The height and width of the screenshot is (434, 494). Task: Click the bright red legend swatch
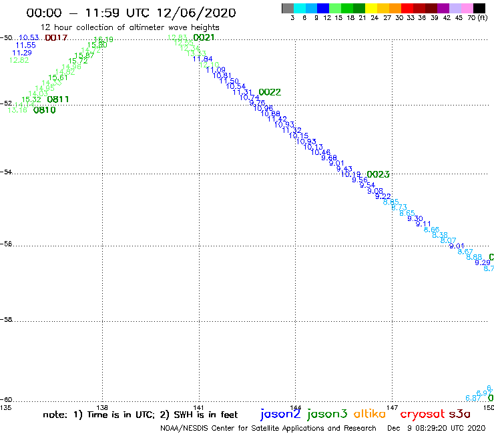click(x=407, y=8)
